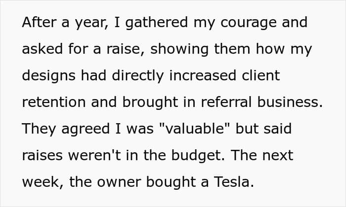
Task: Click the word "retention" in fourth line
Action: (x=54, y=103)
